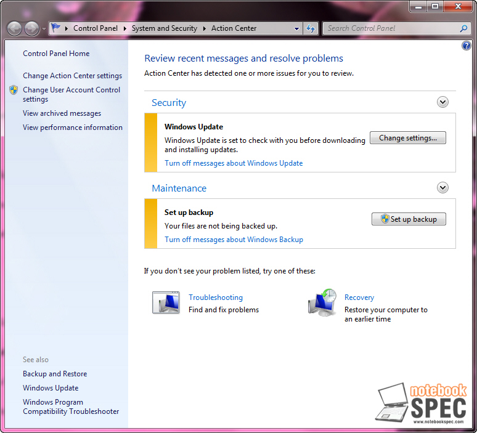Click the refresh button beside address bar
Image resolution: width=477 pixels, height=433 pixels.
(311, 28)
